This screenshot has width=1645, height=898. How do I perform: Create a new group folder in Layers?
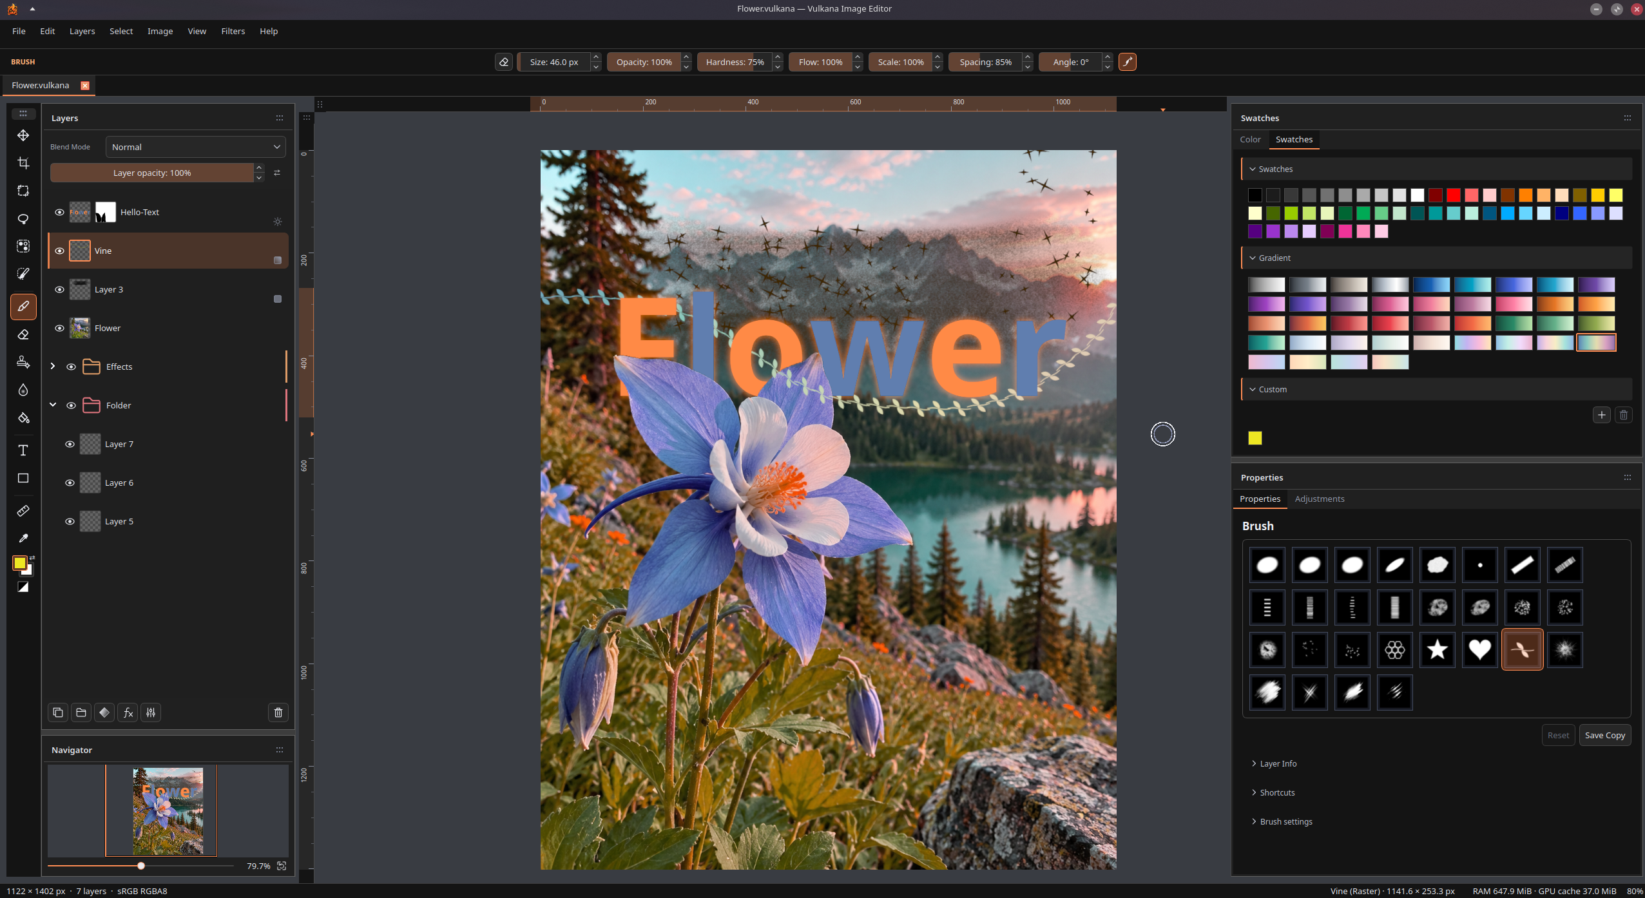[x=81, y=712]
